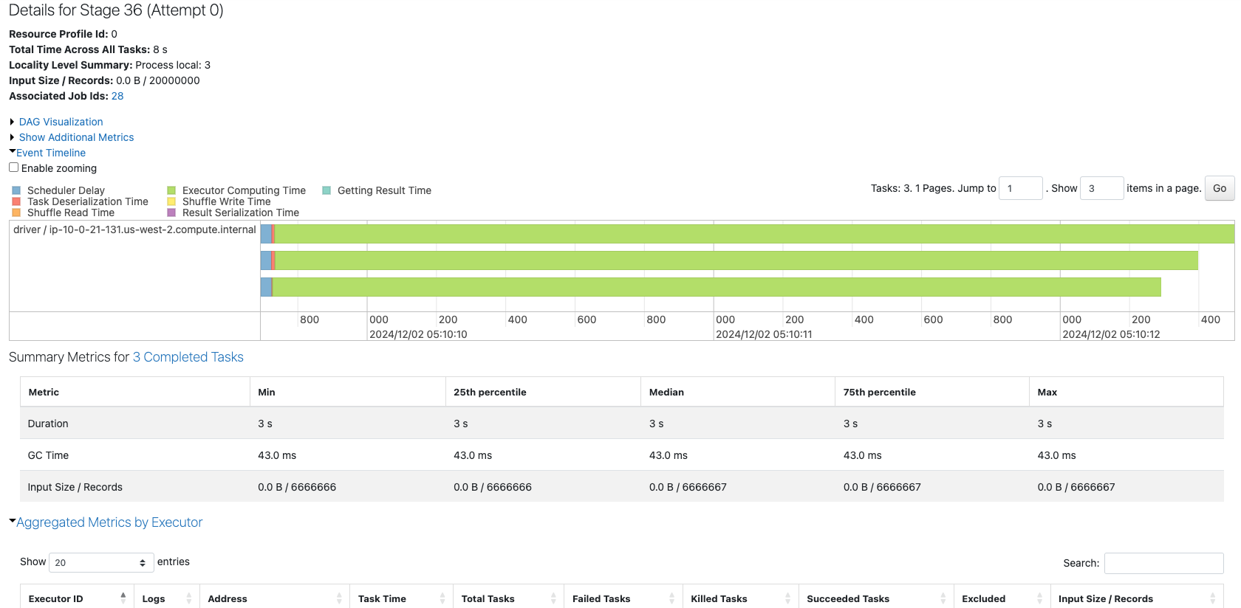Click Input Size / Records metric row label
Image resolution: width=1241 pixels, height=608 pixels.
click(x=75, y=487)
